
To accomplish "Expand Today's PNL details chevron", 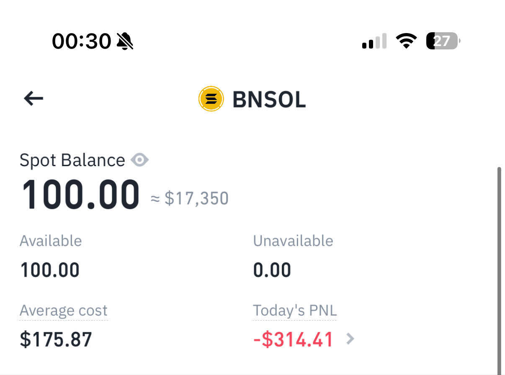I will (350, 339).
